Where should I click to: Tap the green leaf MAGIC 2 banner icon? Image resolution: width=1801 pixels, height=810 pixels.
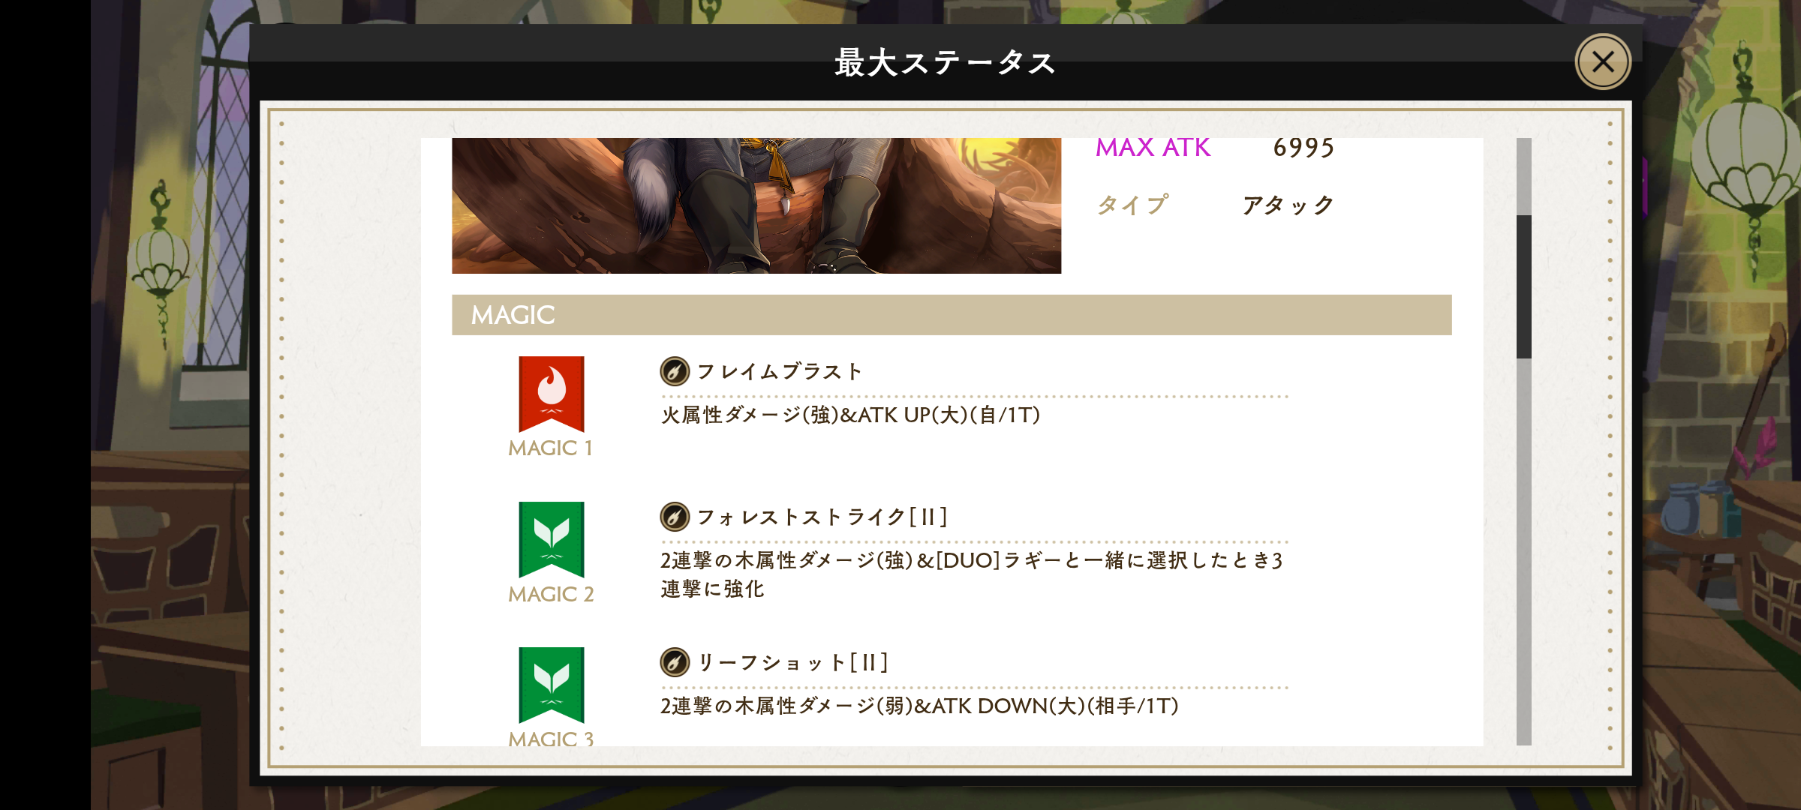pyautogui.click(x=552, y=539)
